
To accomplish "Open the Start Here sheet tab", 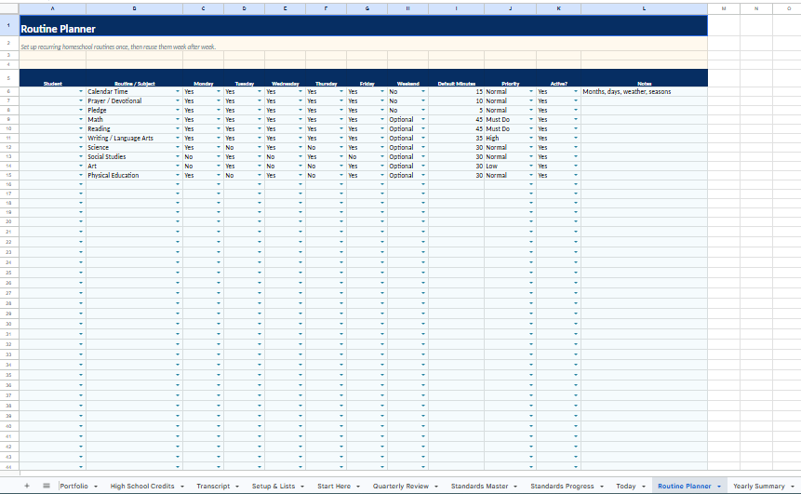I will [x=334, y=486].
